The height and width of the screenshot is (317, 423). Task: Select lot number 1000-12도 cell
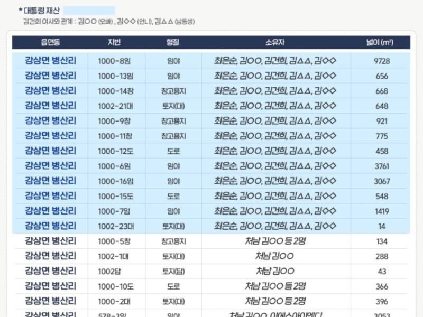115,151
